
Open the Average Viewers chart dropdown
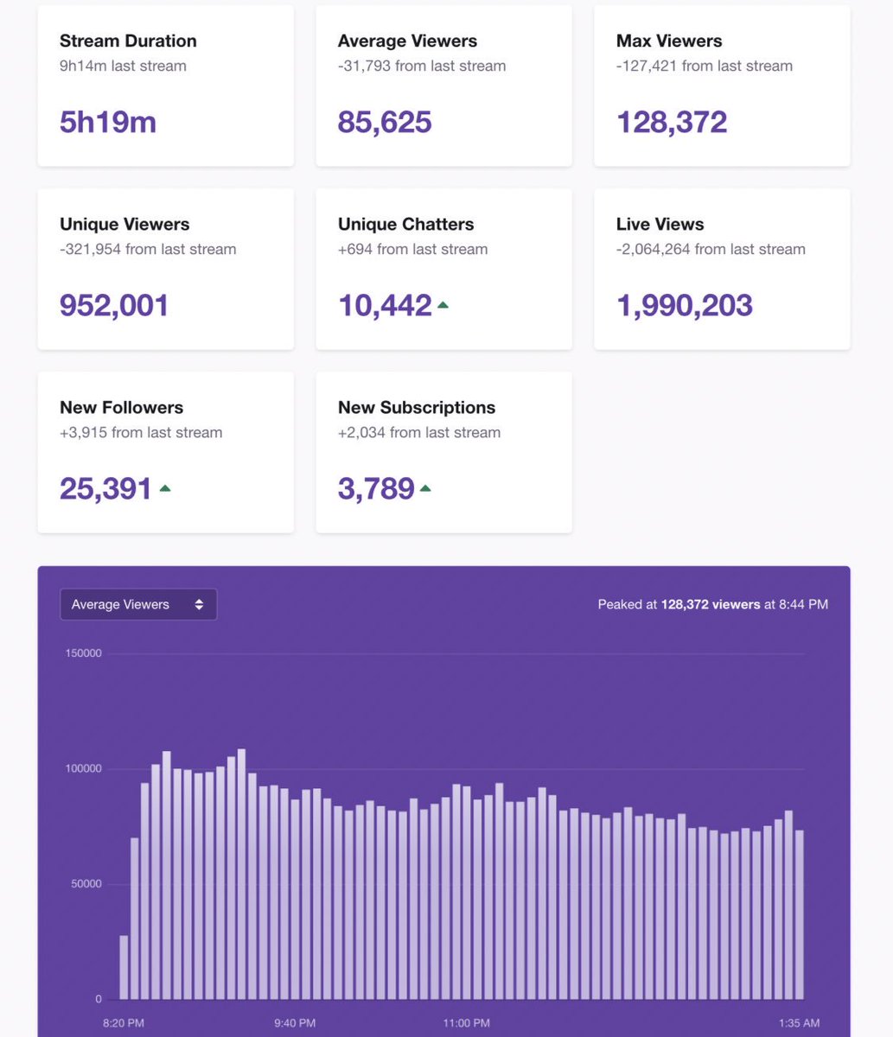point(138,604)
